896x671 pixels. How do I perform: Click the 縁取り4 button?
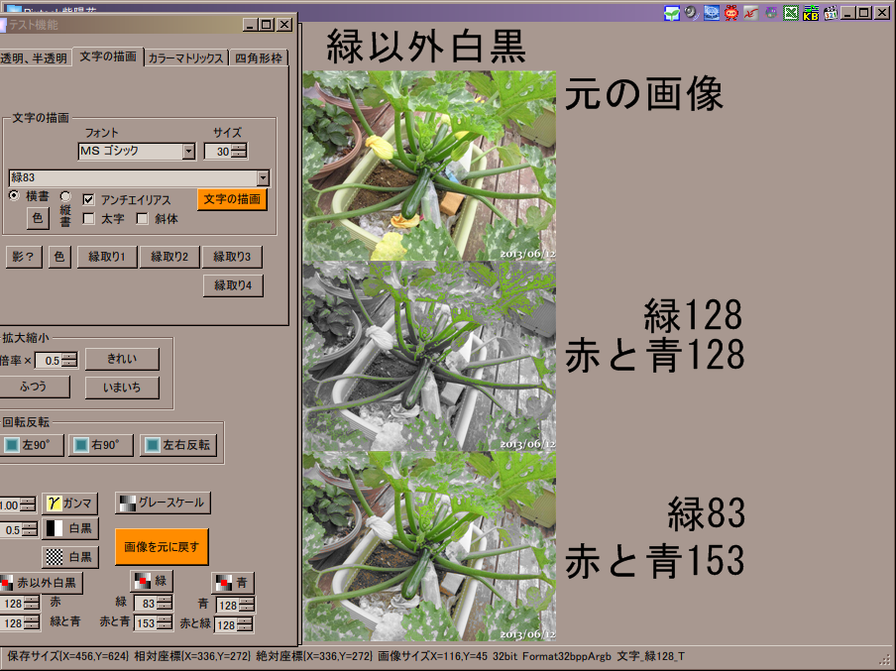pos(233,285)
